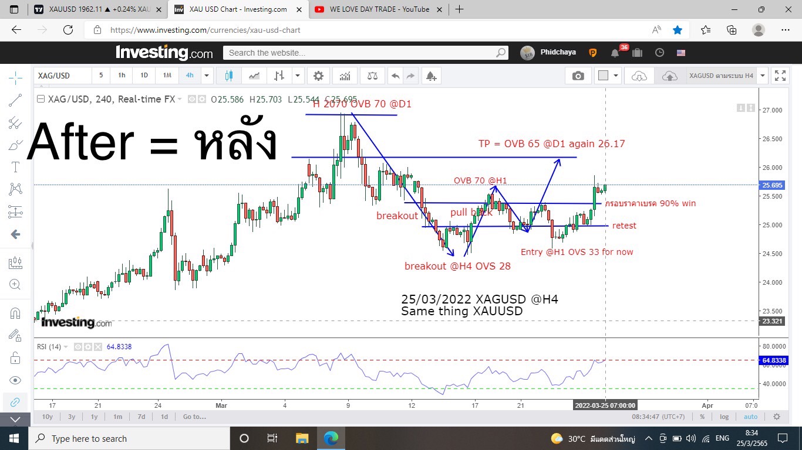
Task: Expand the chart style dropdown
Action: 298,76
